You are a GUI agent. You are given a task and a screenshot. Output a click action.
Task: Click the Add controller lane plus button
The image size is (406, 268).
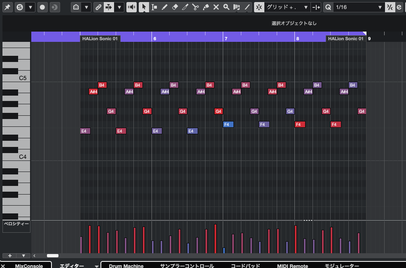(9, 256)
